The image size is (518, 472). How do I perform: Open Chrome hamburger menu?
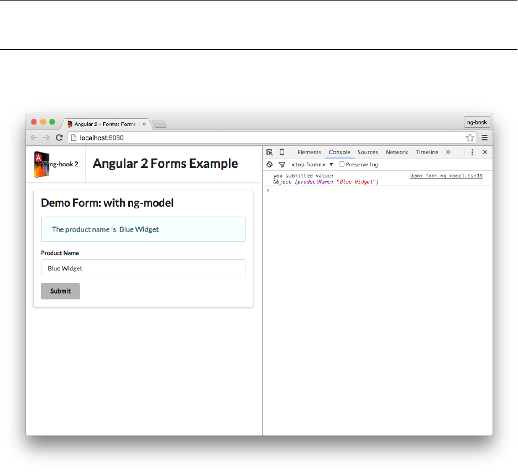tap(485, 138)
